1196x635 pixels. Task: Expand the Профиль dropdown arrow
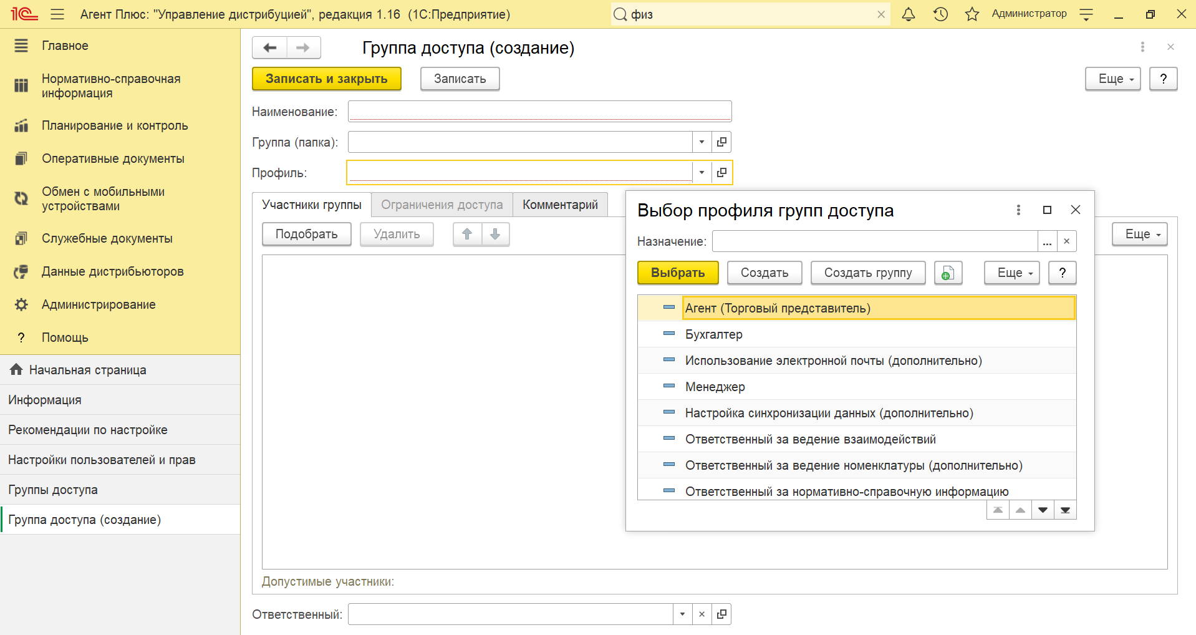click(702, 172)
